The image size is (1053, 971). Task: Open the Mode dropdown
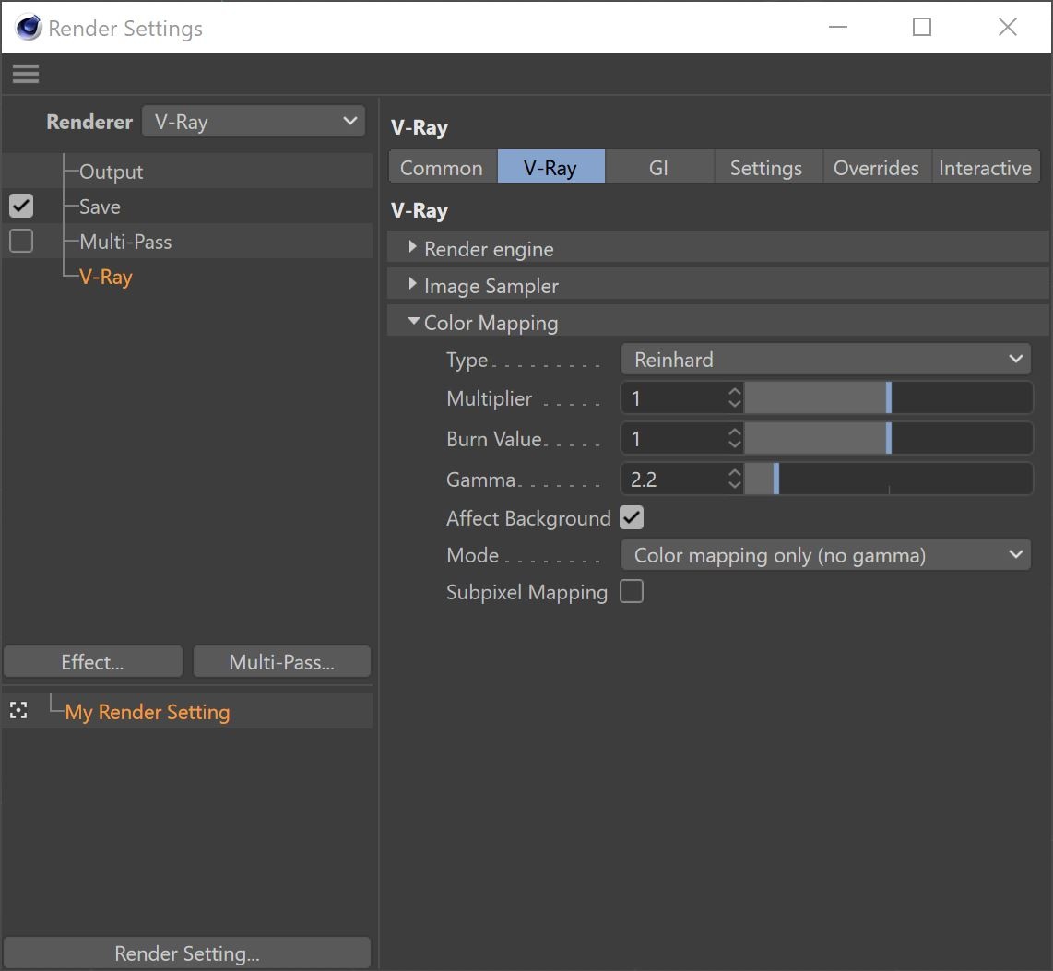826,555
